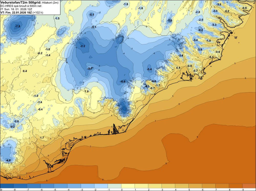Select the -4.2 temperature value
The image size is (256, 191).
[200, 30]
